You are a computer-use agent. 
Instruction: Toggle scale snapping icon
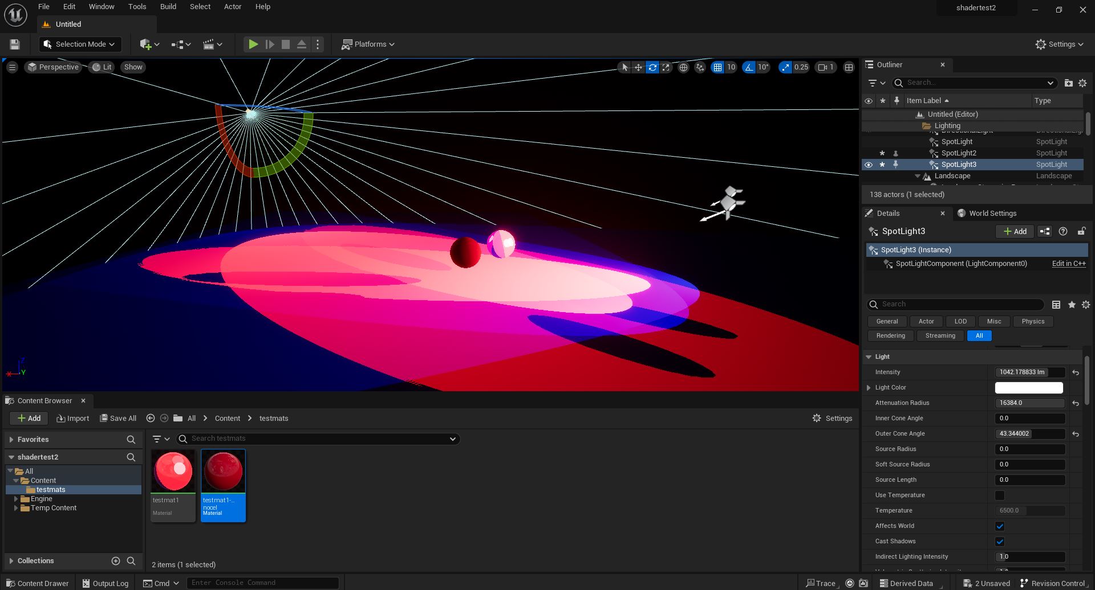(x=785, y=67)
